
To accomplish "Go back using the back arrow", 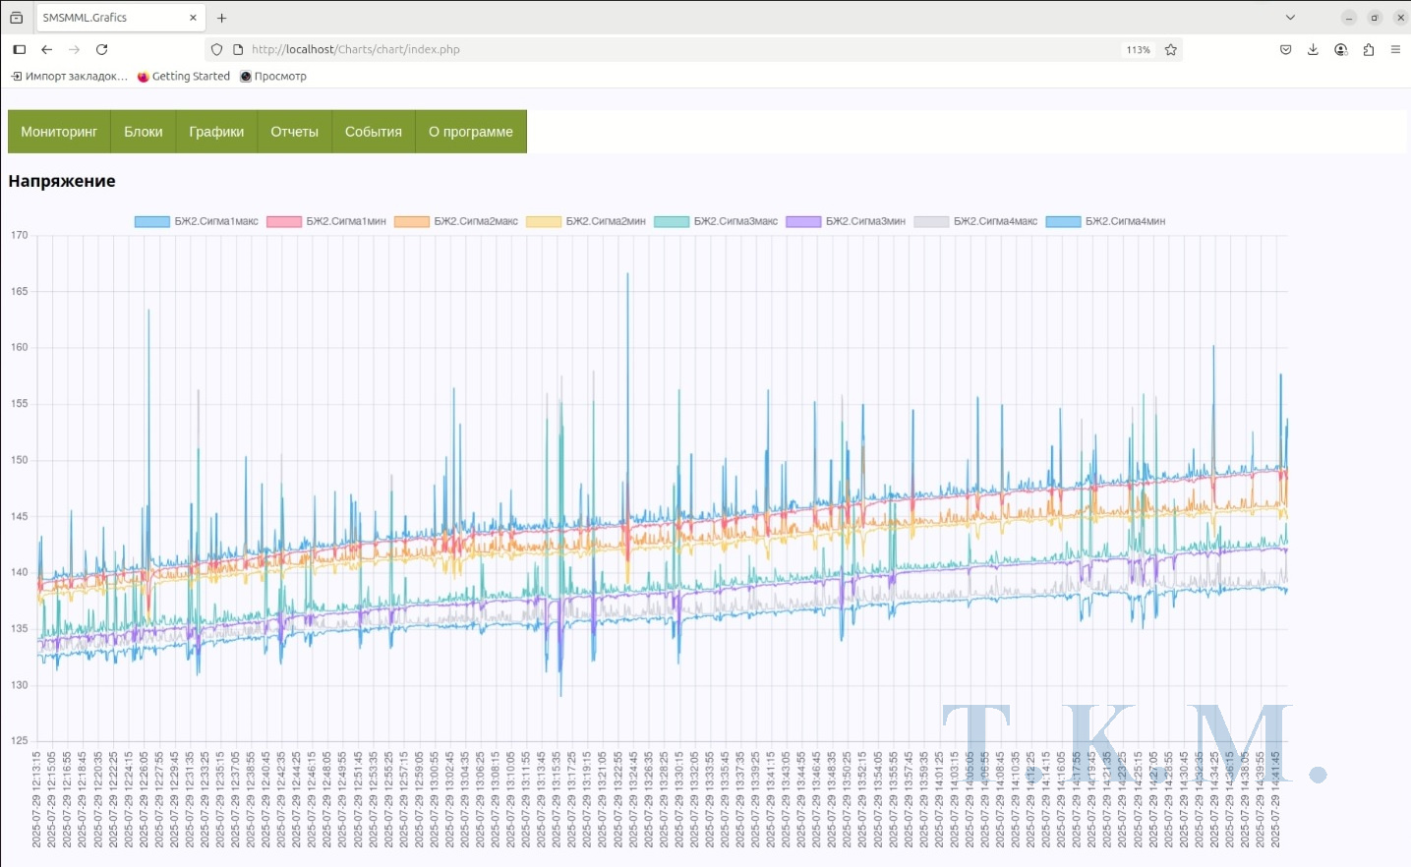I will [46, 49].
